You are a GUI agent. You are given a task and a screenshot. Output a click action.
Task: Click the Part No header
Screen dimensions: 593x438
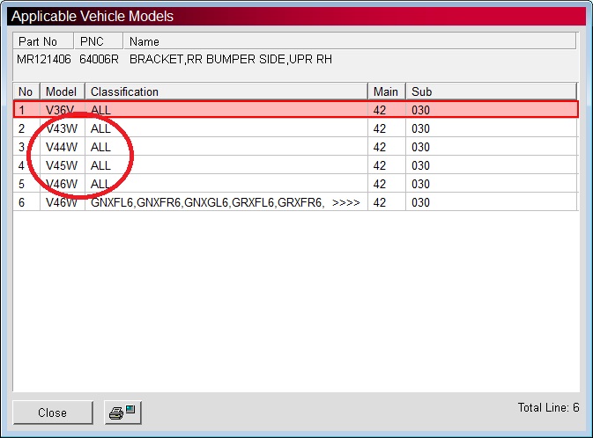click(x=38, y=41)
